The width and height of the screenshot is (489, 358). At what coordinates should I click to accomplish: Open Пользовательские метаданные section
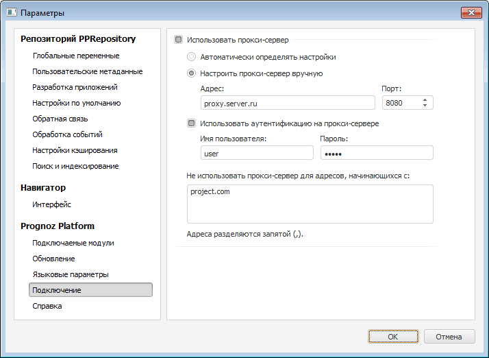[x=88, y=71]
